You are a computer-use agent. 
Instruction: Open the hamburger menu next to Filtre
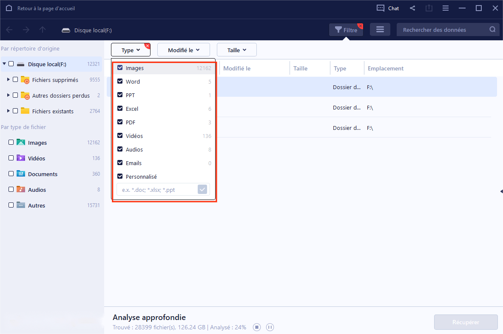(380, 30)
